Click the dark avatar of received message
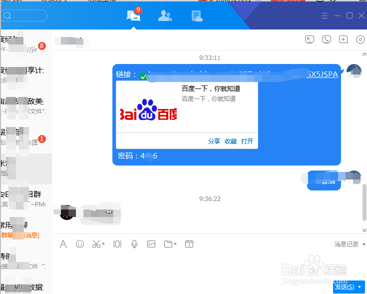Screen dimensions: 367x294 [67, 212]
